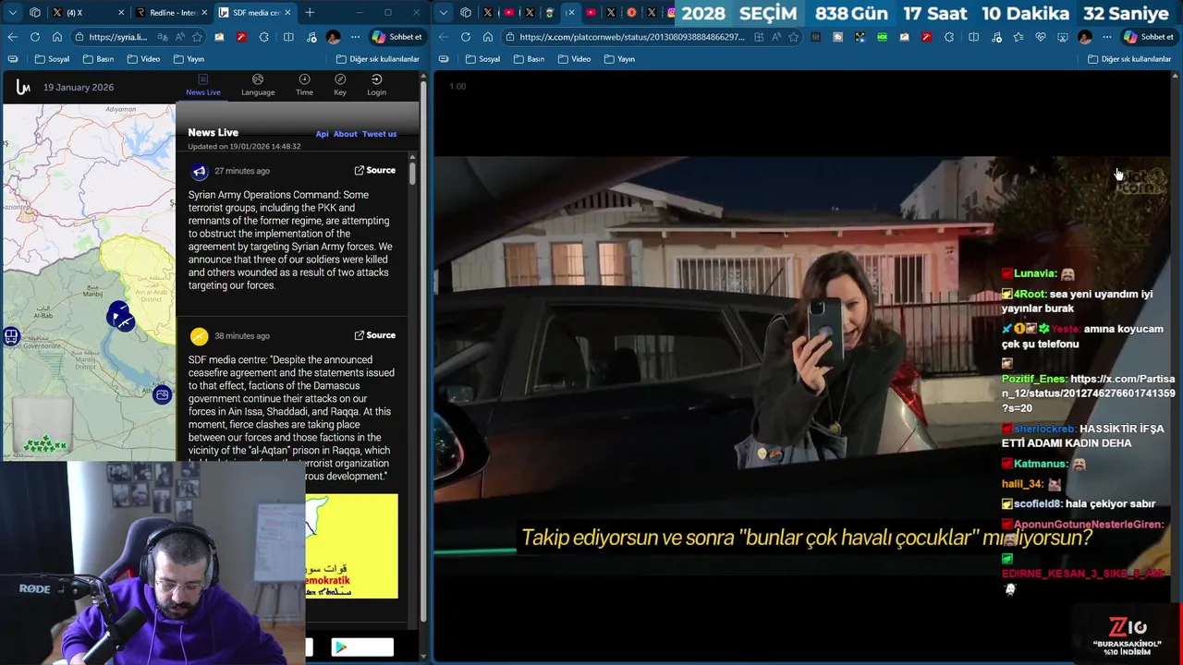Expand the Video bookmarks folder in the left window
This screenshot has width=1183, height=665.
[143, 59]
